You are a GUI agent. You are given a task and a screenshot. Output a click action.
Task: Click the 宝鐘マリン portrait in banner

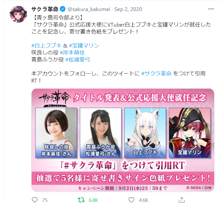[x=190, y=133]
